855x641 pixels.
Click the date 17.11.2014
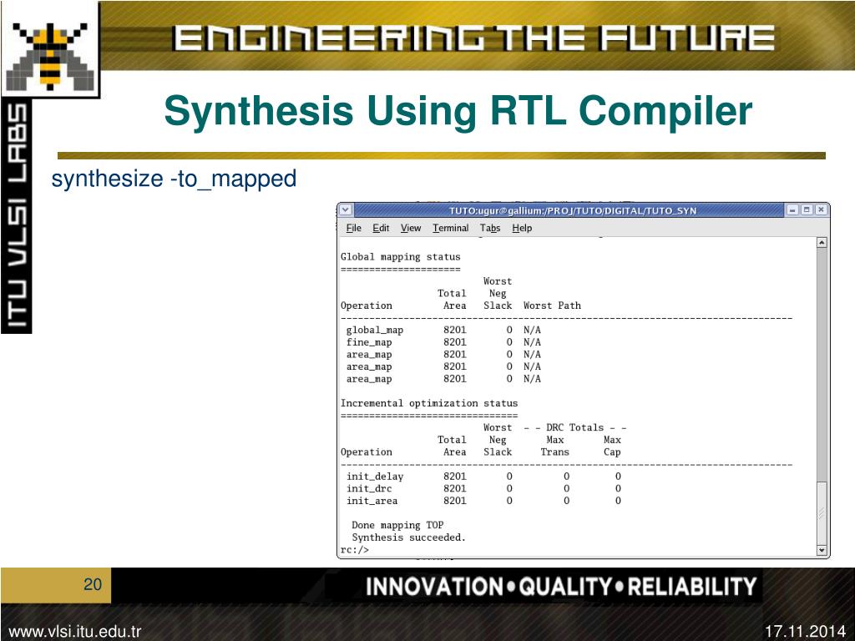coord(805,631)
